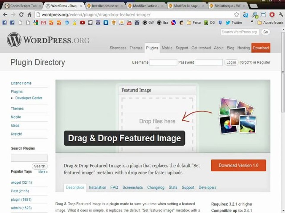This screenshot has width=285, height=213.
Task: Focus the Username field
Action: [163, 62]
